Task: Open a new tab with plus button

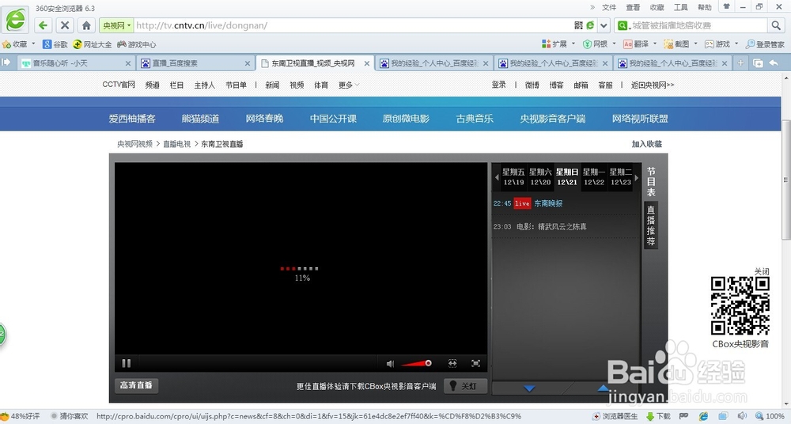Action: pyautogui.click(x=740, y=63)
